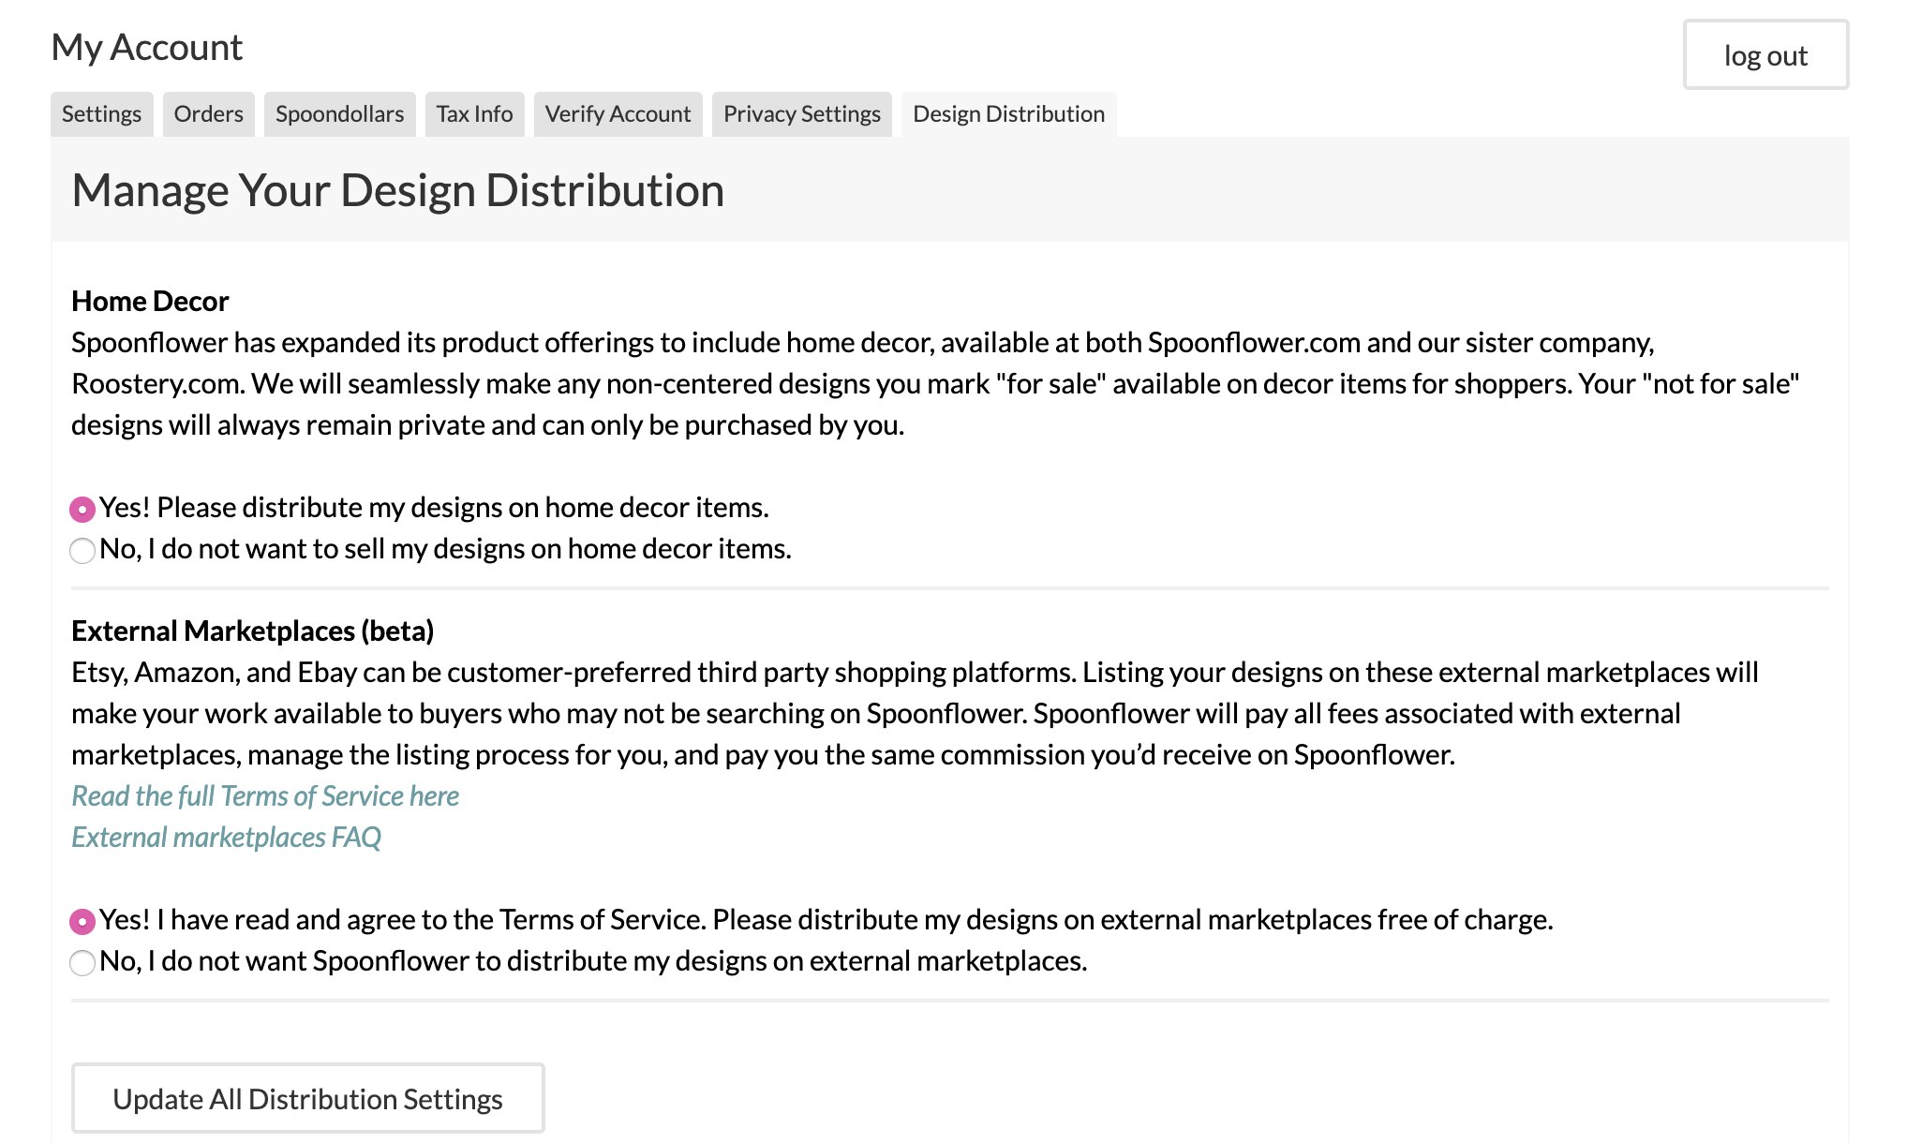Select Yes, distribute designs on home decor

click(82, 510)
